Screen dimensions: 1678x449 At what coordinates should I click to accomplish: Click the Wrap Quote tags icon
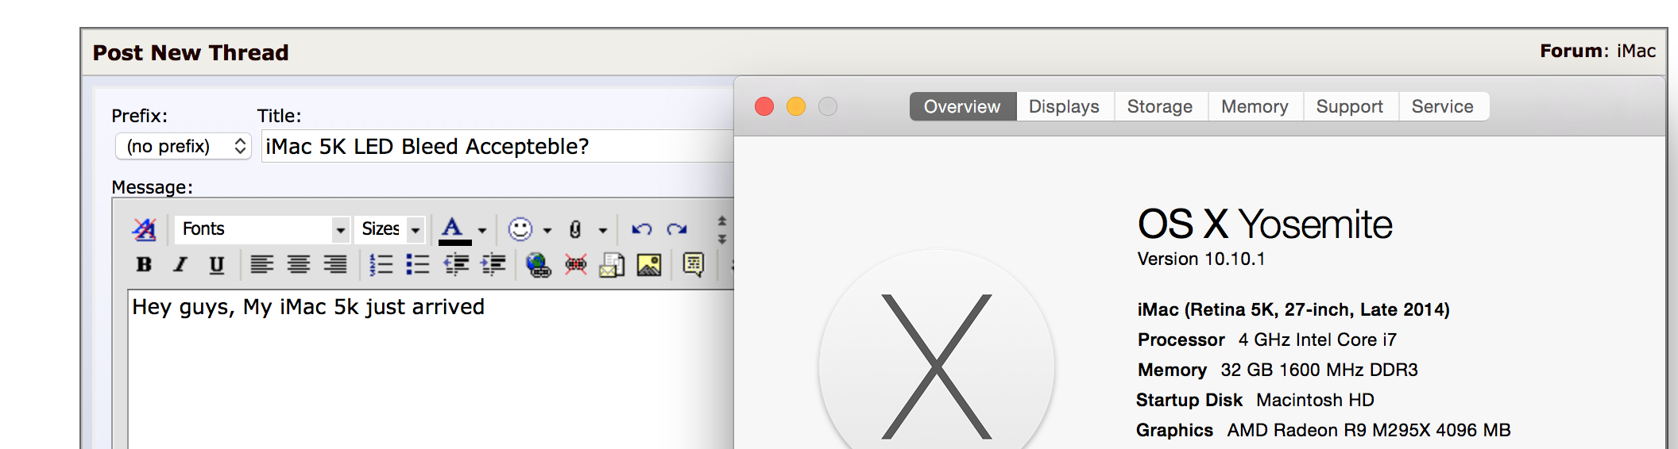(693, 264)
